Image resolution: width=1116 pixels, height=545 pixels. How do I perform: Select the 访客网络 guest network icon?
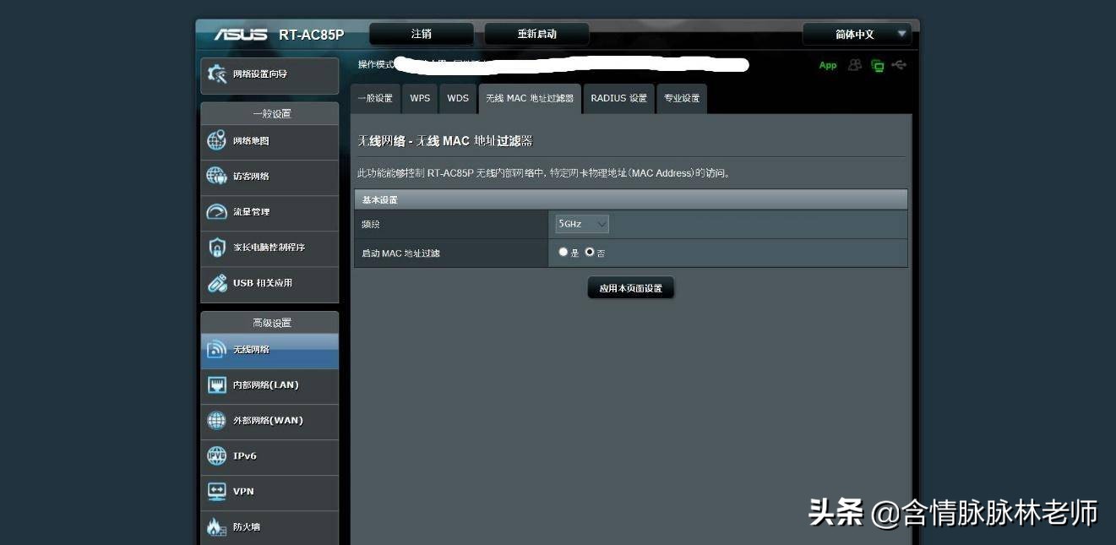click(x=217, y=177)
